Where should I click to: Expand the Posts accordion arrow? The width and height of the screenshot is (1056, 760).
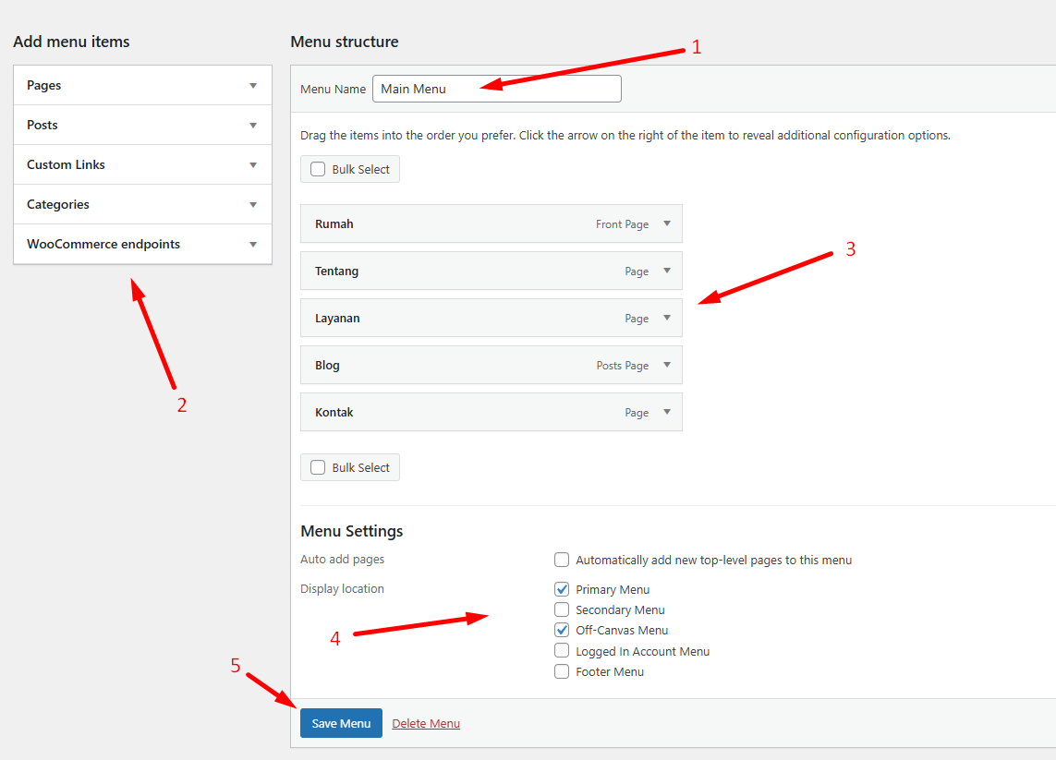coord(252,126)
